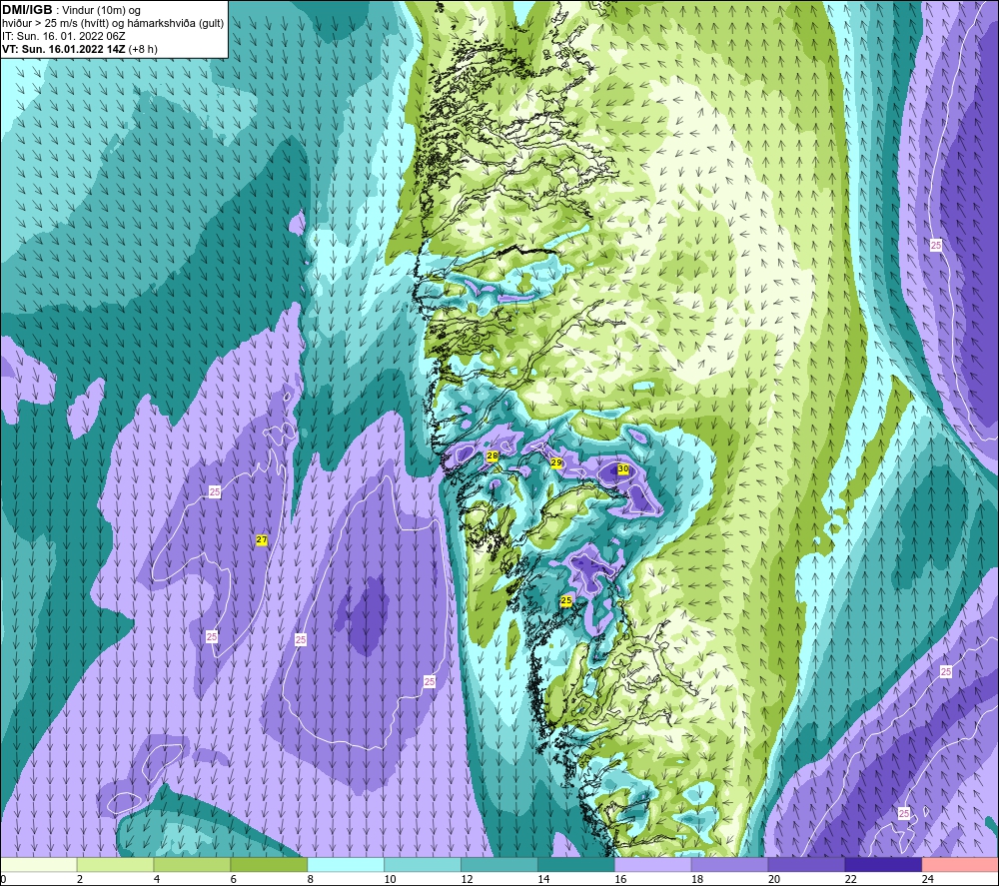This screenshot has height=886, width=999.
Task: Select the 'VT: Sun. 16.01.2022 14Z' valid time
Action: click(64, 48)
